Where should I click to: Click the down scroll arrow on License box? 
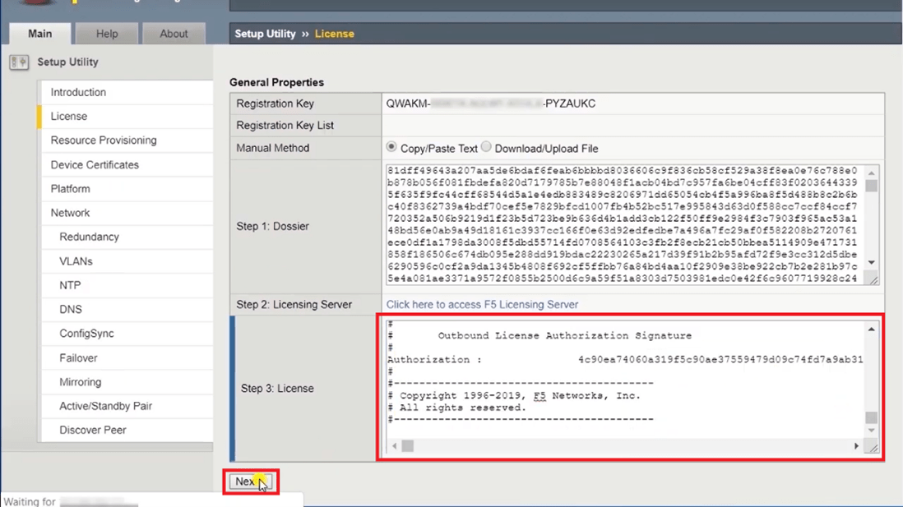(871, 427)
